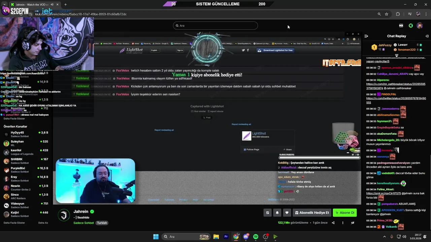Toggle the hide-chat slashed eye icon

pos(353,223)
